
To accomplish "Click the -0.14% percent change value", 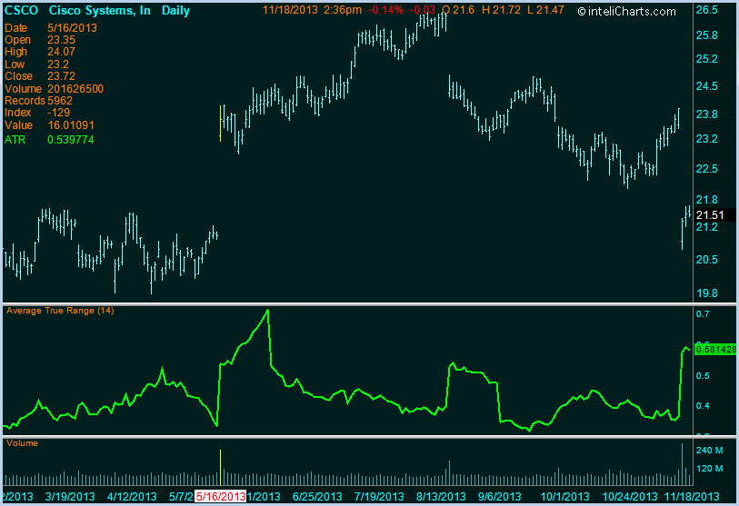I will tap(385, 10).
